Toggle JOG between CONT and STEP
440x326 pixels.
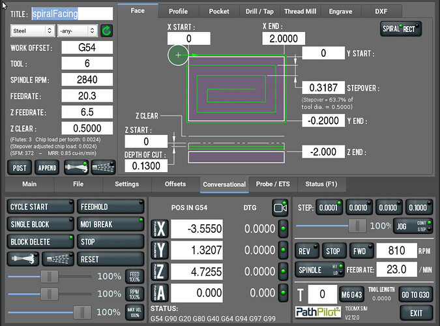coord(413,226)
